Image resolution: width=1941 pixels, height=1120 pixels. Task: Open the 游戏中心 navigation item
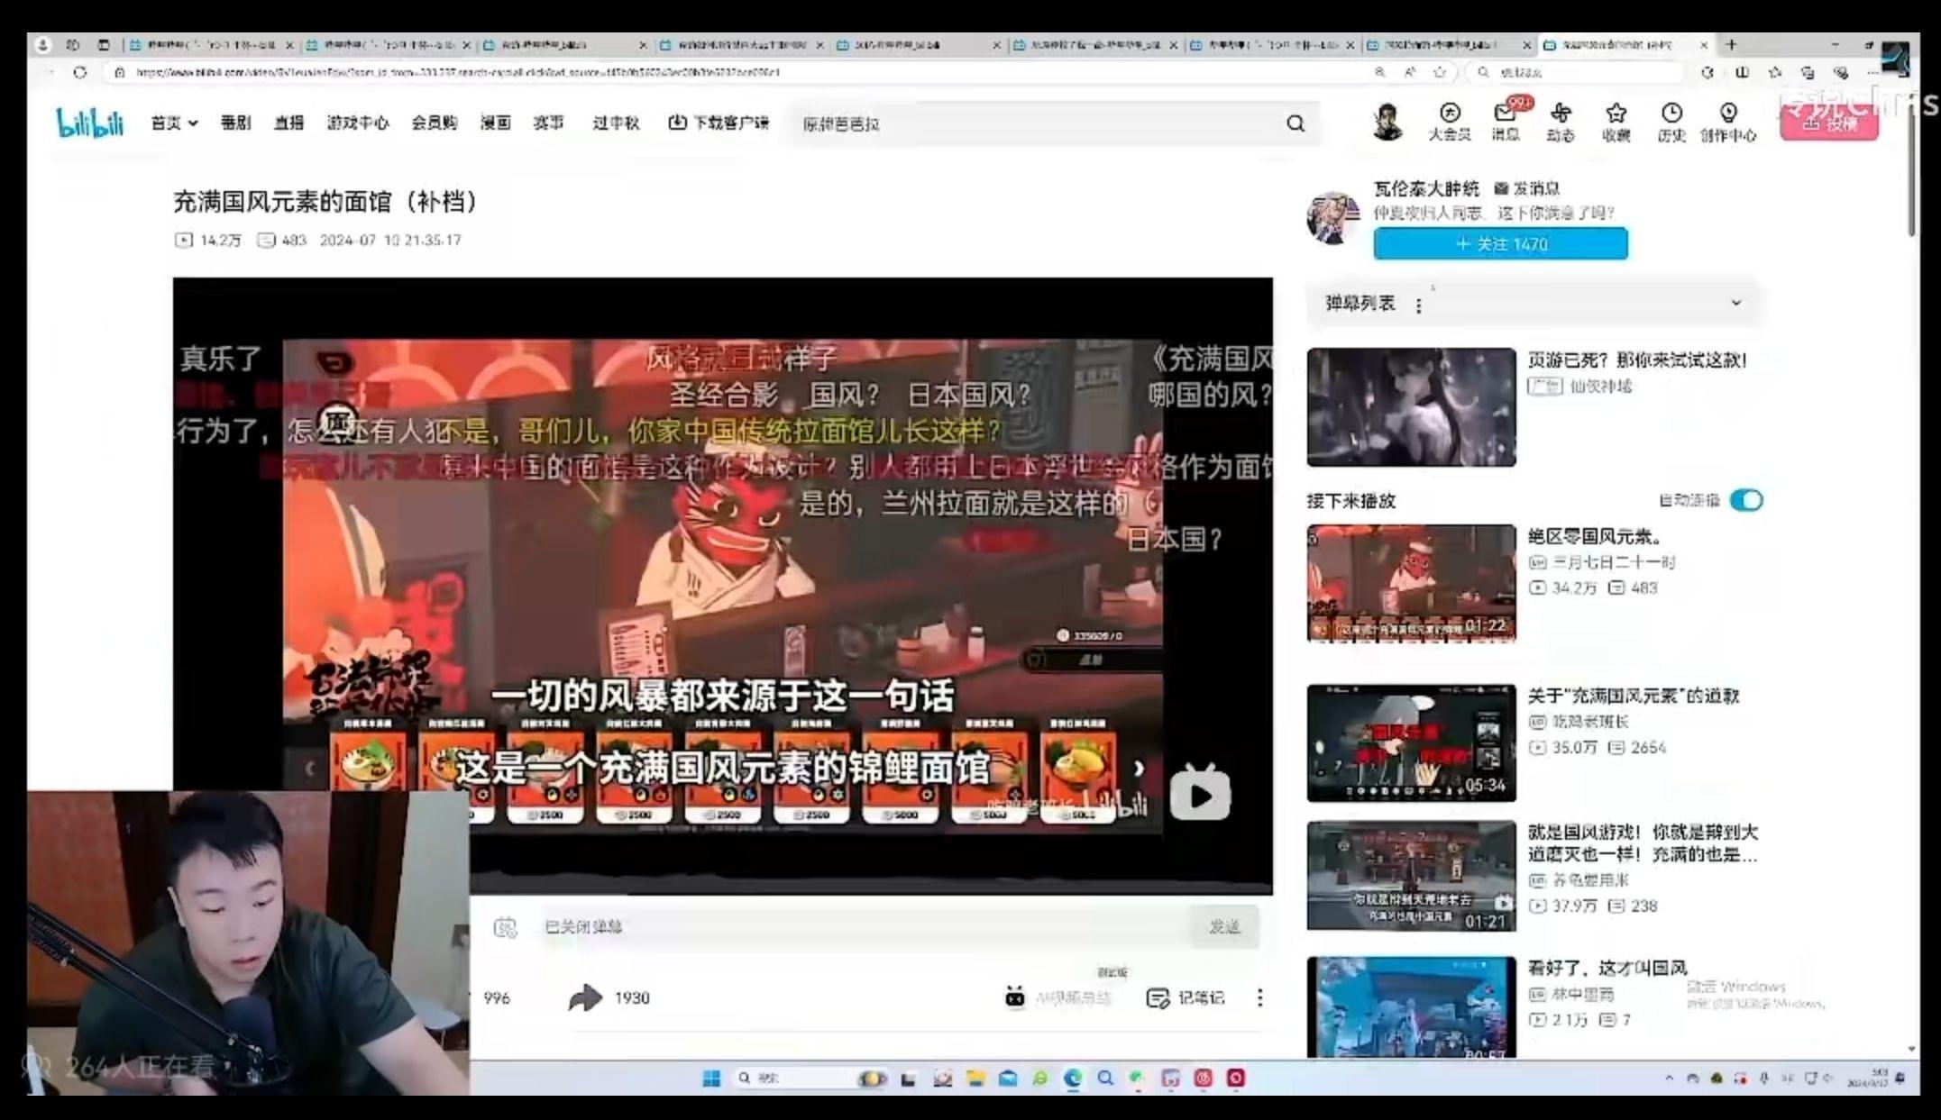tap(358, 123)
